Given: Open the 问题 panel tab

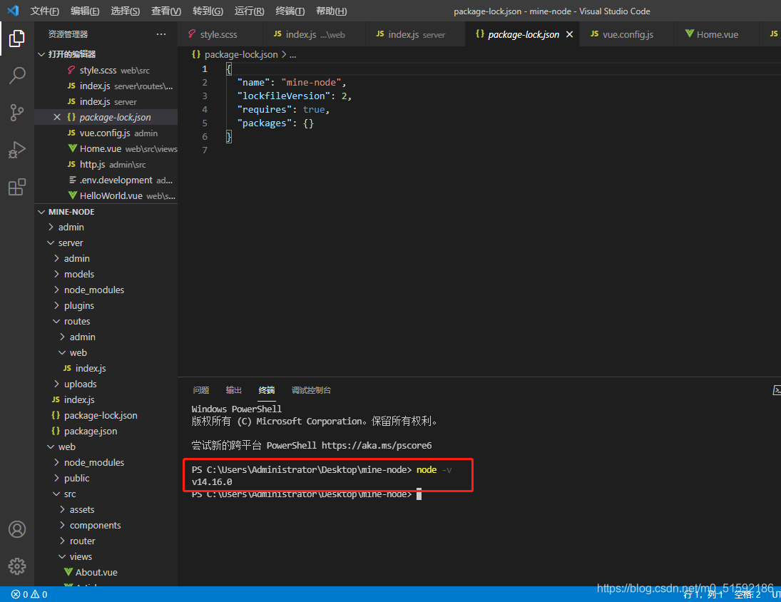Looking at the screenshot, I should (200, 390).
